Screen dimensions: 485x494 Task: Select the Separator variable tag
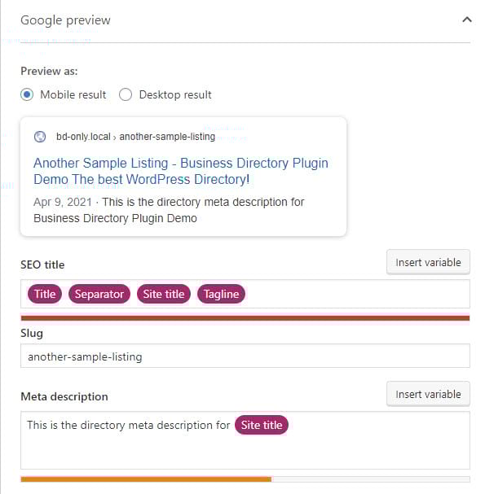99,294
